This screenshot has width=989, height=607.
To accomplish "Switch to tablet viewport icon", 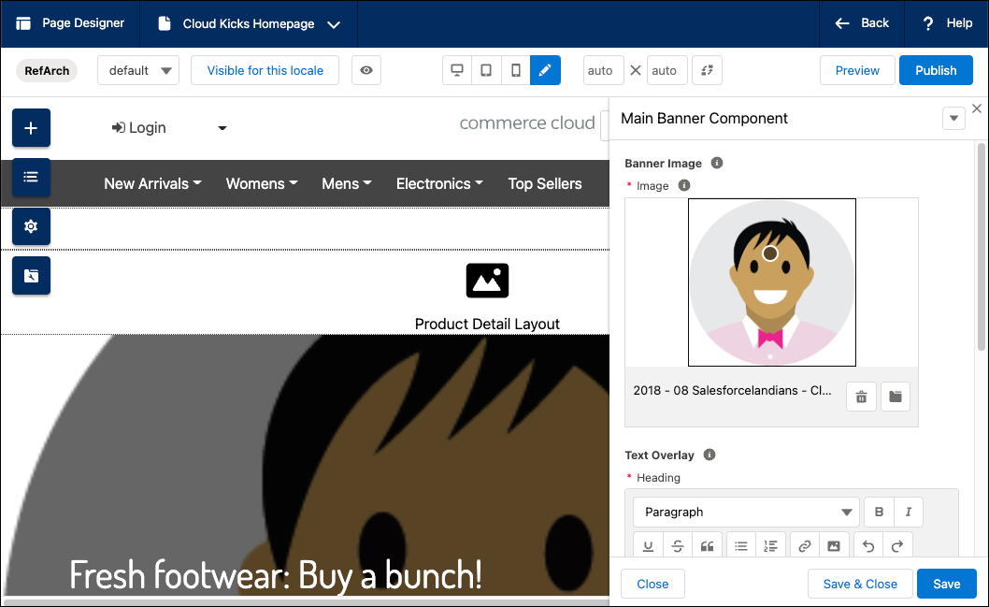I will (x=486, y=70).
